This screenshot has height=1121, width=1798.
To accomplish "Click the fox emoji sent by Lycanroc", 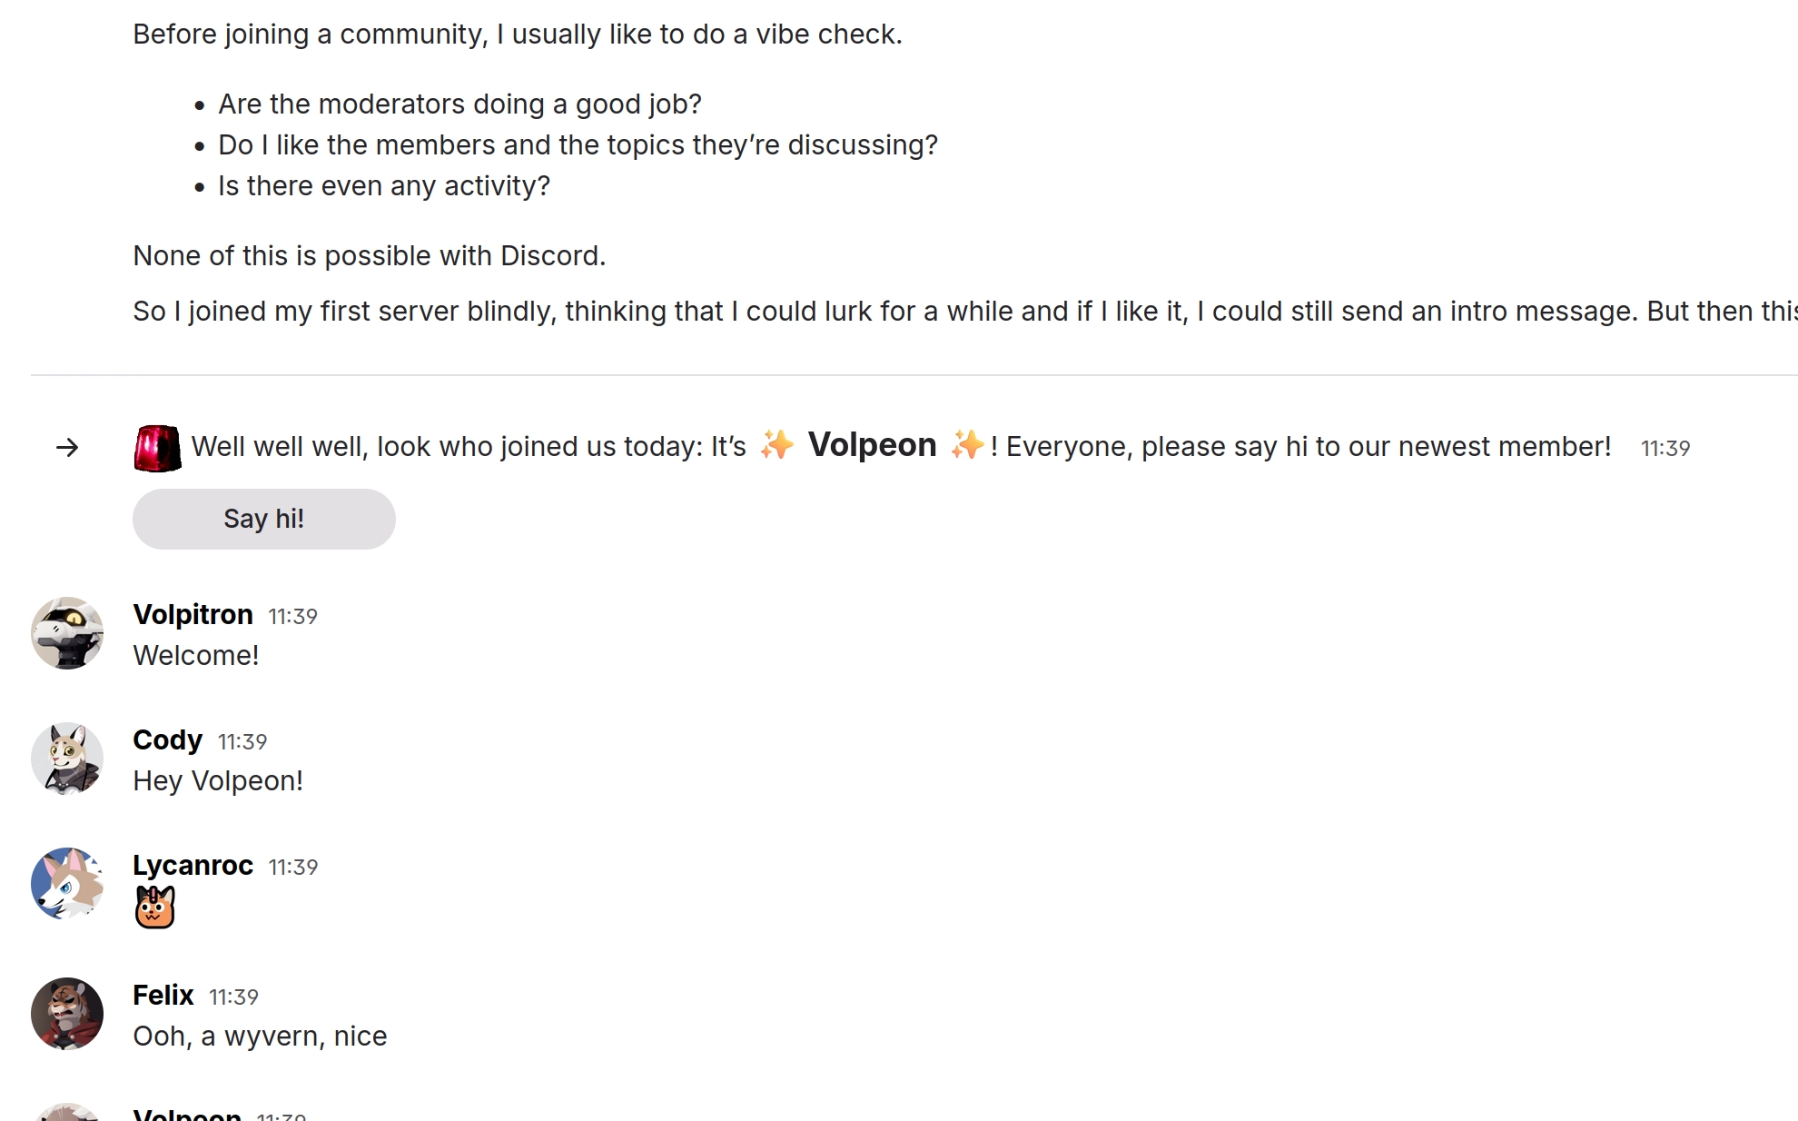I will [x=156, y=907].
